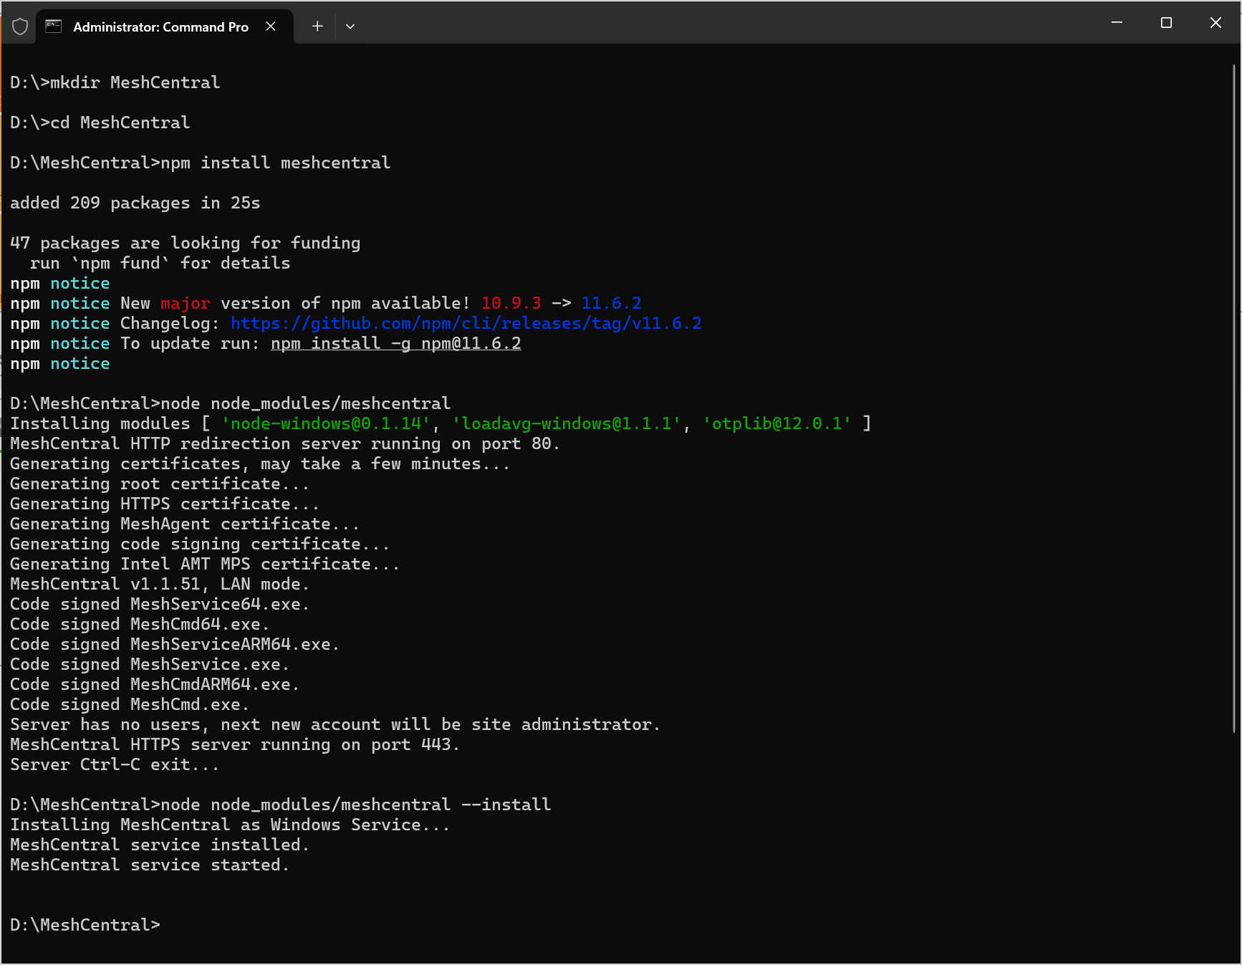The width and height of the screenshot is (1242, 965).
Task: Click the Command Prompt tab icon
Action: [x=54, y=27]
